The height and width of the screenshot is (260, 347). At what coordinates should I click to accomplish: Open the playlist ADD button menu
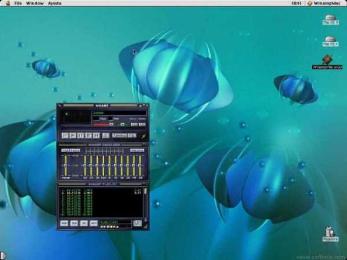(64, 223)
